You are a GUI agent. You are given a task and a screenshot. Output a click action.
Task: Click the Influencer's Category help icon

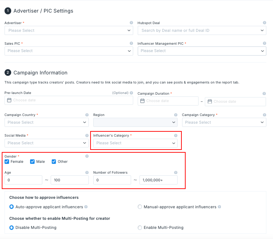click(x=175, y=136)
